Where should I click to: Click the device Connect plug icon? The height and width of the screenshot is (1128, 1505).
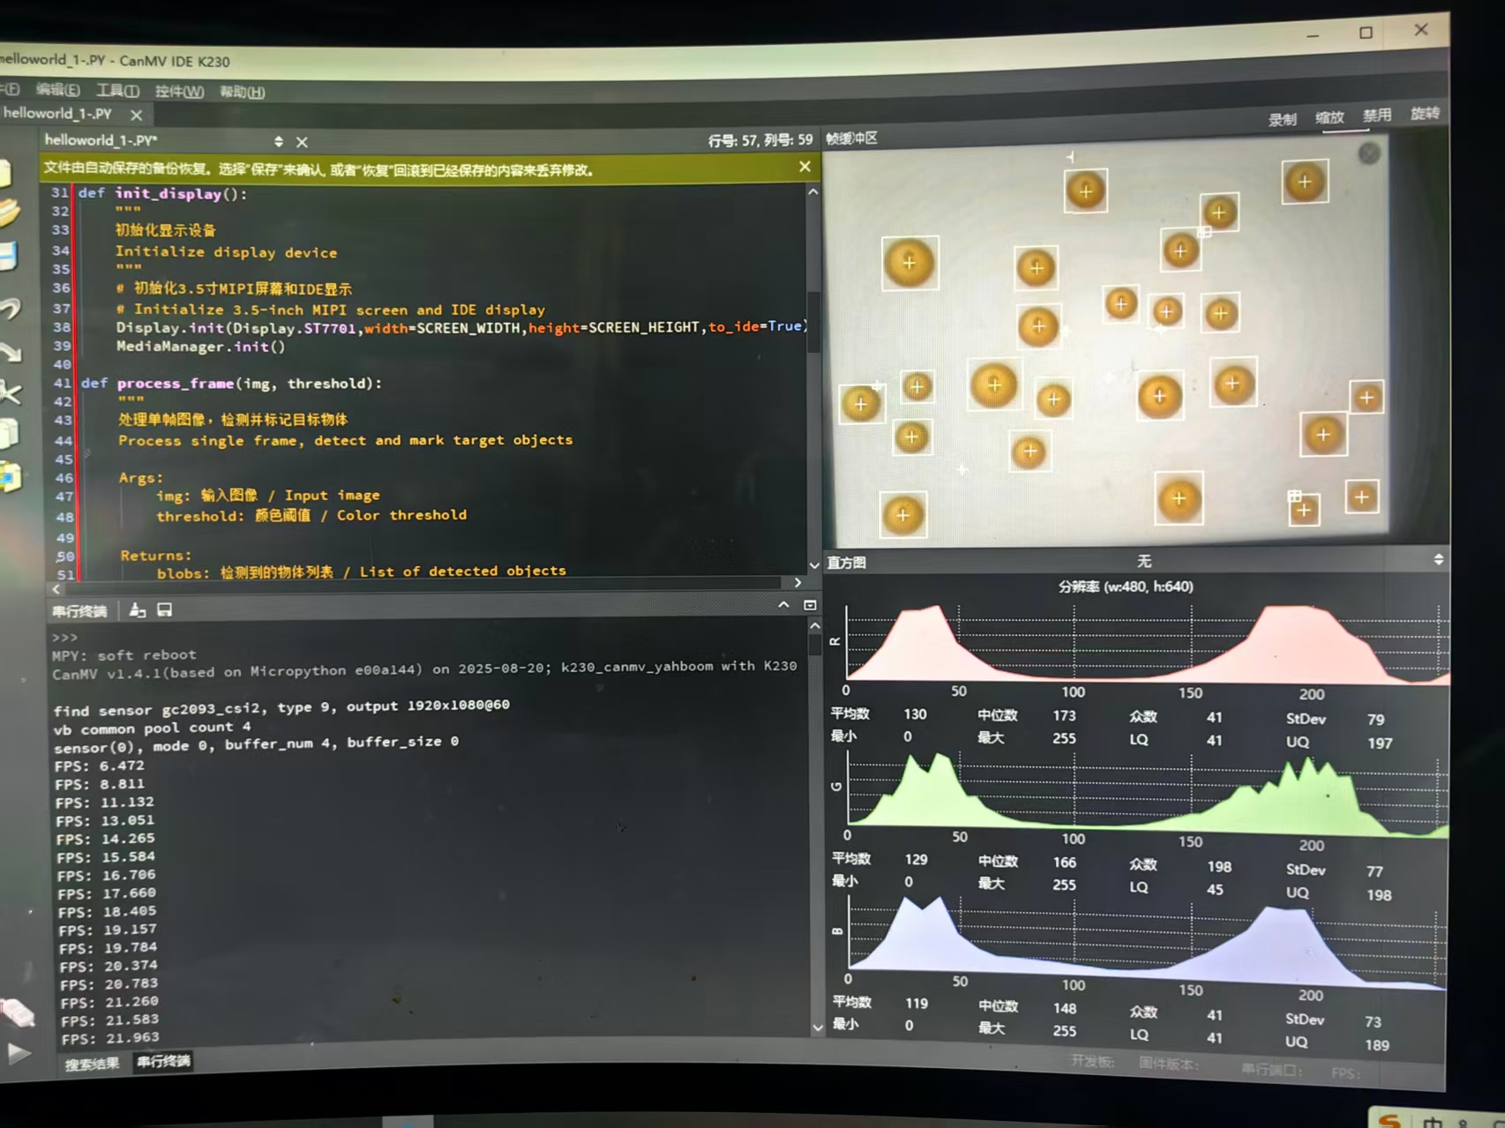pyautogui.click(x=17, y=1012)
